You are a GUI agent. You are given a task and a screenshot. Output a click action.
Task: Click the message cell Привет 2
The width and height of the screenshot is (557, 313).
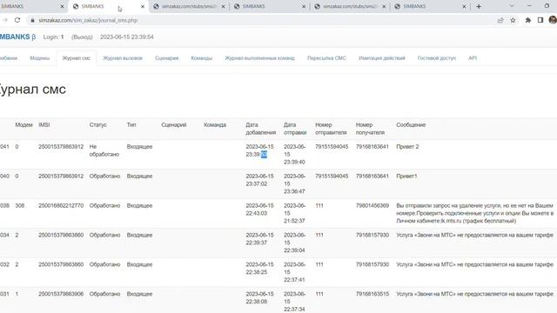coord(407,147)
